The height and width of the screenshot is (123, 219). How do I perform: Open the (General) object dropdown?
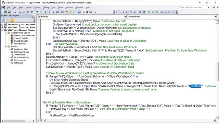[x=125, y=17]
